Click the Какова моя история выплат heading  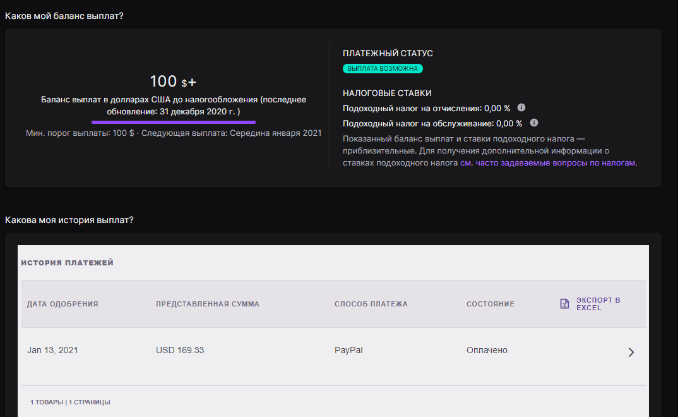[69, 220]
